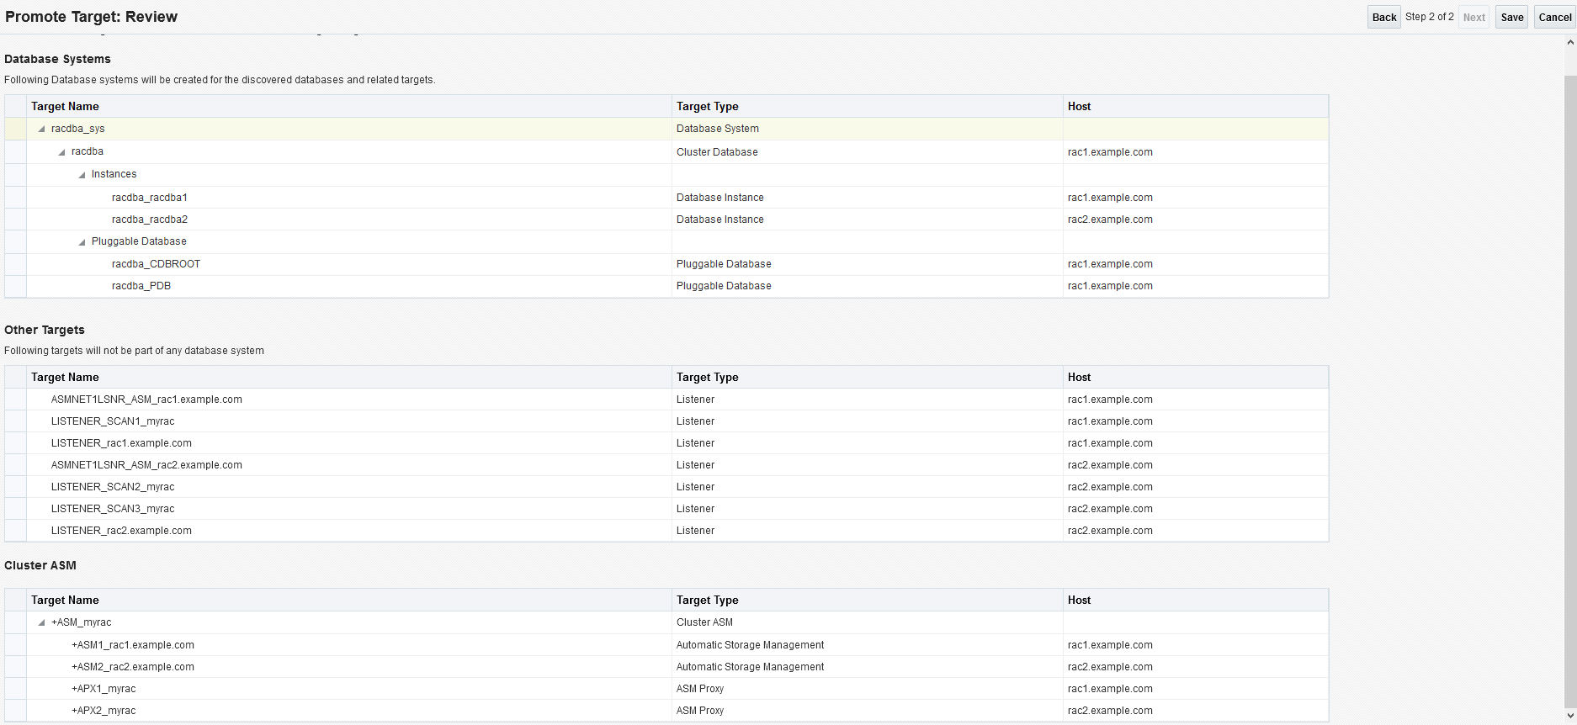Click the disabled Next button
The width and height of the screenshot is (1577, 725).
pyautogui.click(x=1474, y=17)
